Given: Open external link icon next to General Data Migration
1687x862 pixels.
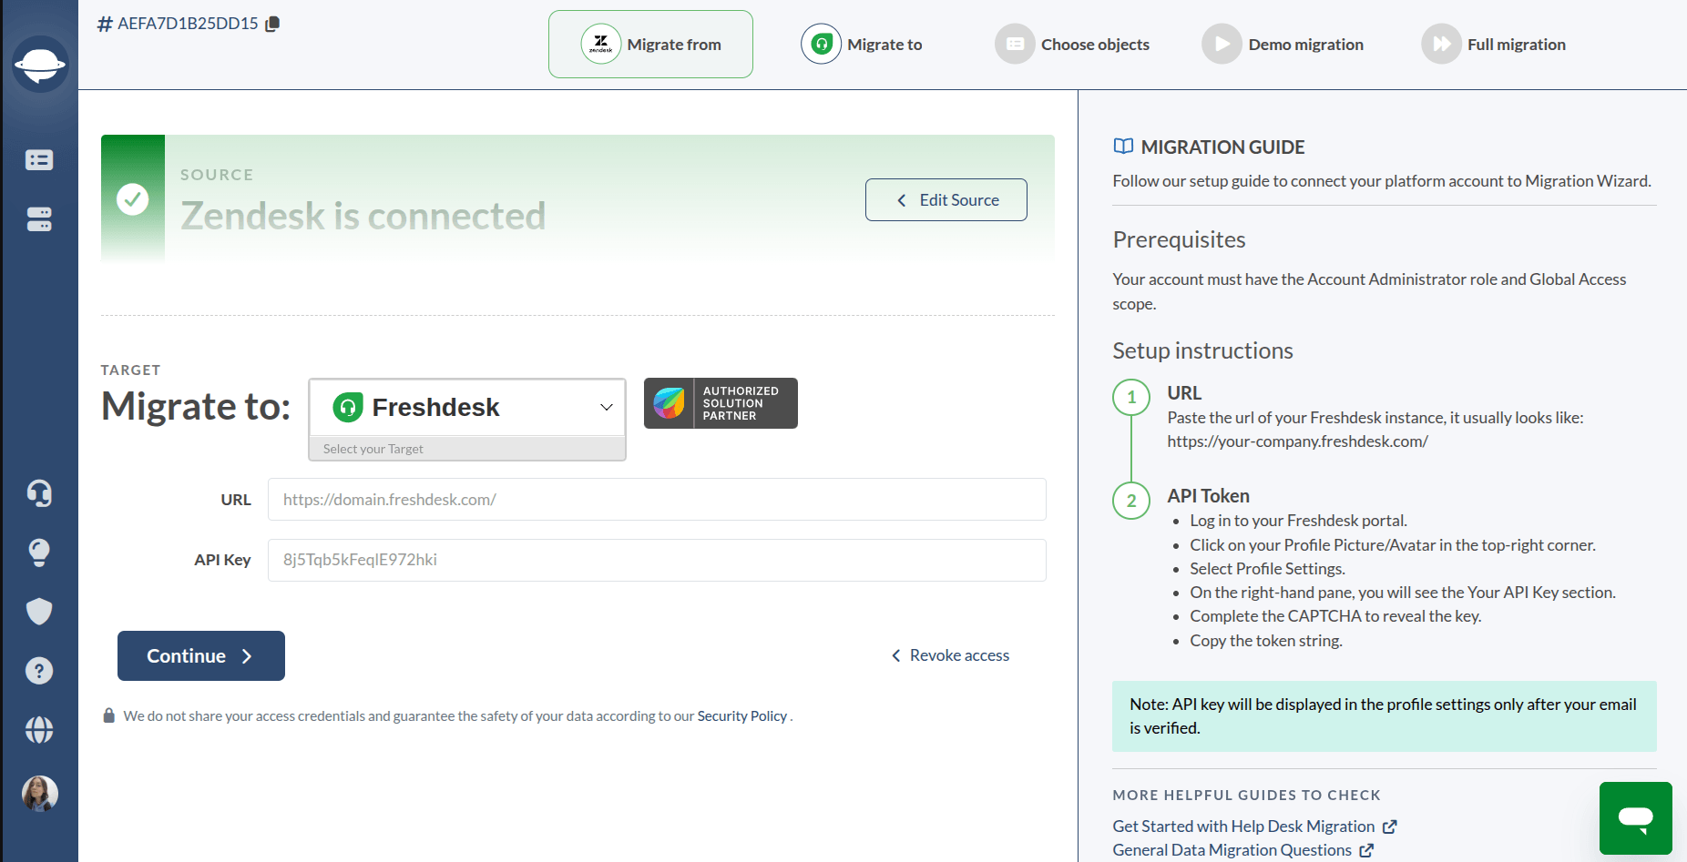Looking at the screenshot, I should pos(1366,850).
